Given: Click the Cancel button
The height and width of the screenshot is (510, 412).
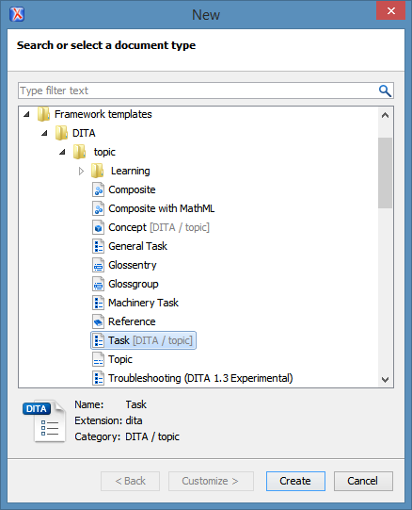Looking at the screenshot, I should click(363, 481).
